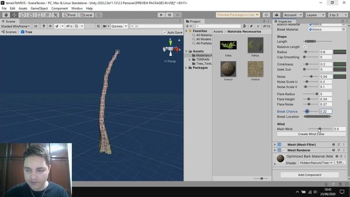This screenshot has width=350, height=197.
Task: Toggle scene effects
Action: point(57,26)
